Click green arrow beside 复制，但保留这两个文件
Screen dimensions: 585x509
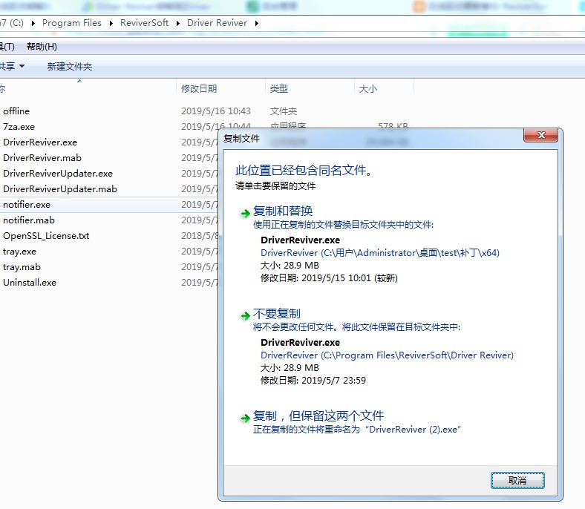245,418
